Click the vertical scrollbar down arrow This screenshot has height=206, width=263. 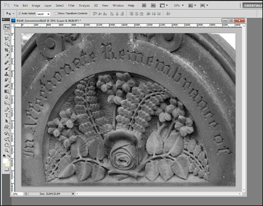(244, 190)
